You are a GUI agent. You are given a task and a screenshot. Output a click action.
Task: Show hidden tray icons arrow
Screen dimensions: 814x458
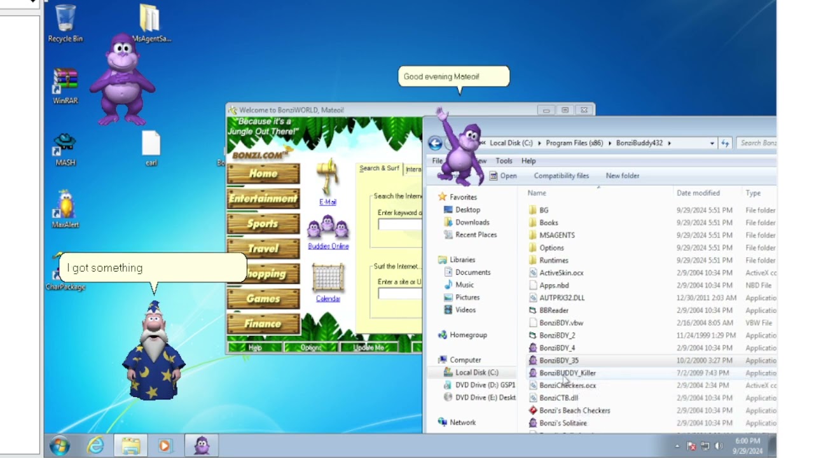pos(677,447)
